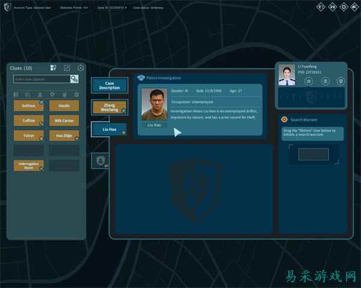
Task: Open the notes edit icon in Clues panel
Action: 67,68
